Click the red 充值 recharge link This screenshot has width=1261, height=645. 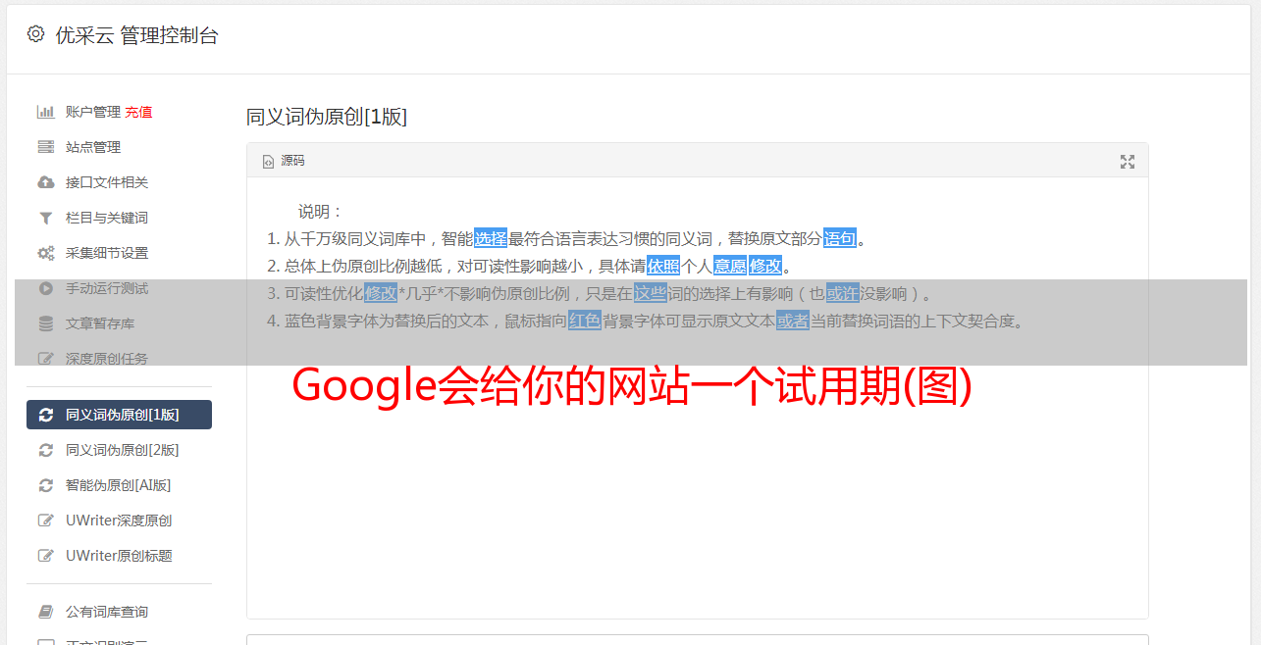click(x=138, y=112)
